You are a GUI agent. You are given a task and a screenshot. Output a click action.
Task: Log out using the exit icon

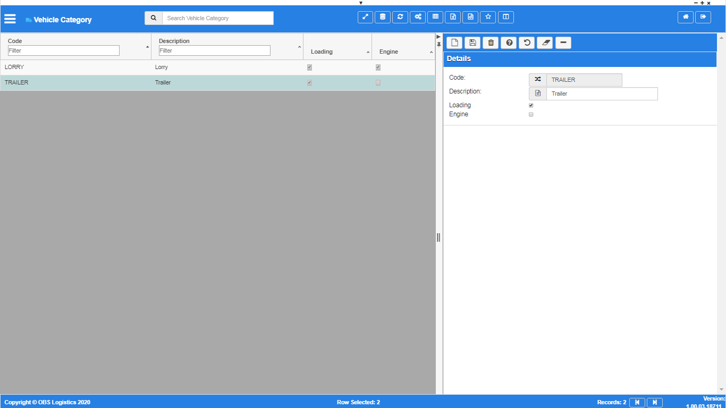point(703,17)
